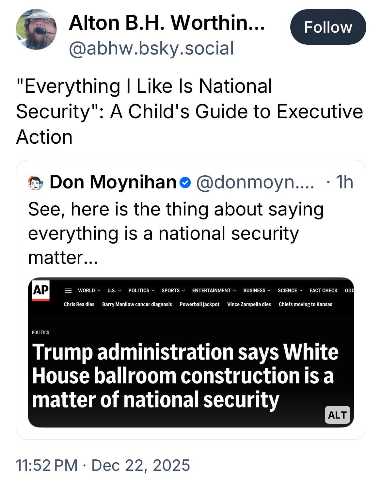
Task: Open the SPORTS navigation menu
Action: click(173, 290)
